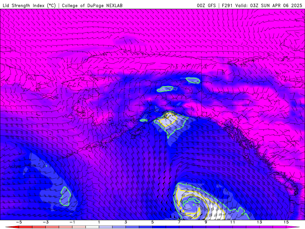This screenshot has width=305, height=229.
Task: Select the white swatch between 0 and 1
Action: click(92, 227)
